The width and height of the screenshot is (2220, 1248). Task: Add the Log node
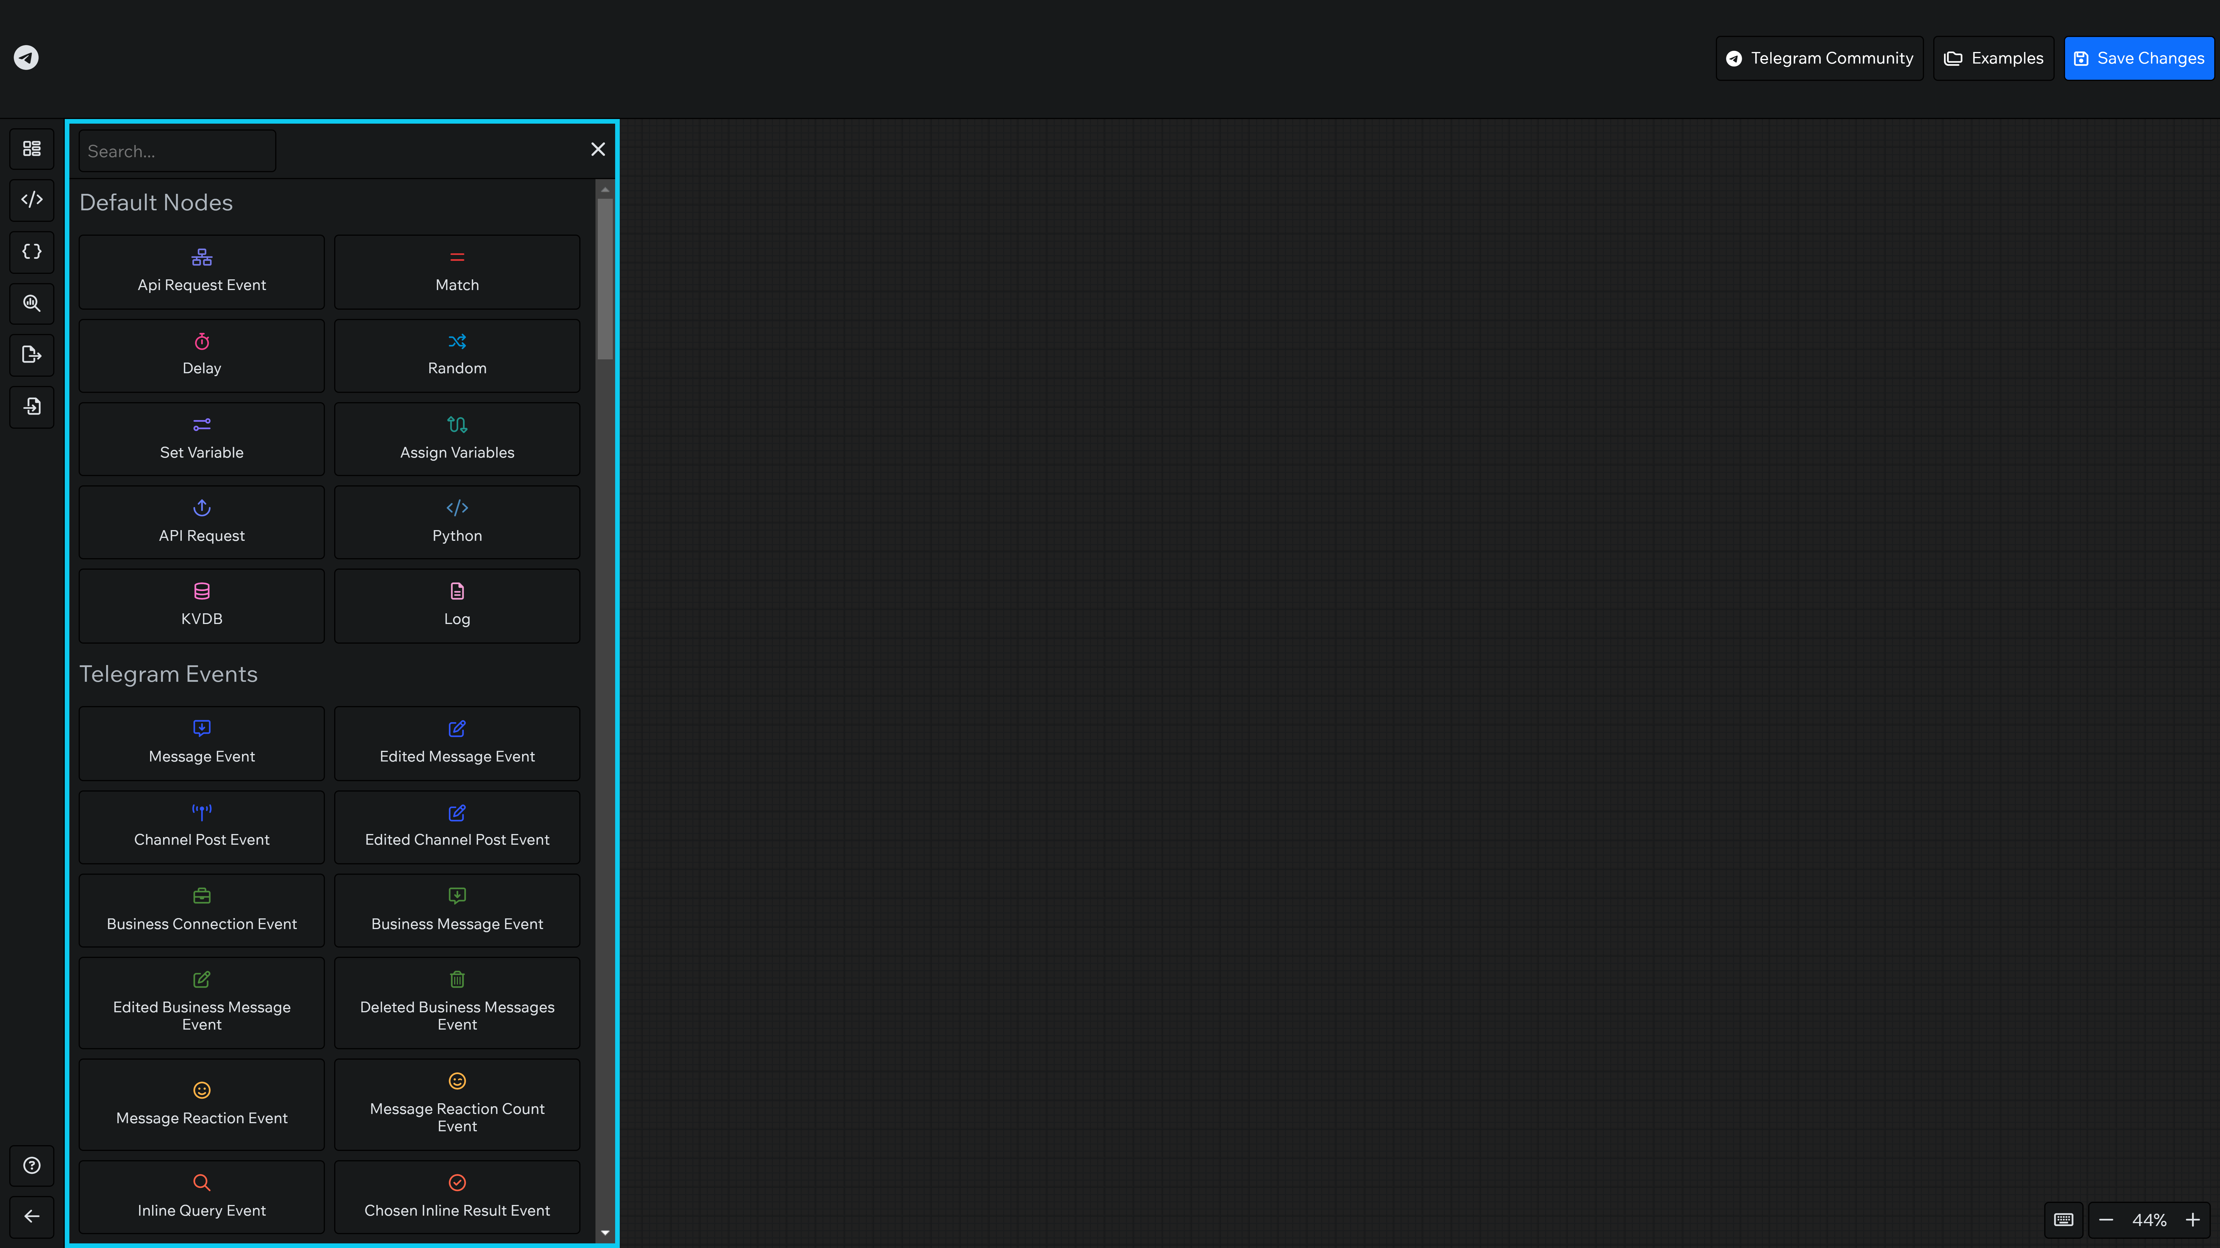[457, 606]
